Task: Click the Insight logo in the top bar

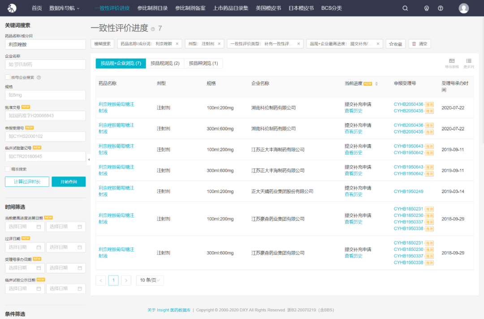Action: (12, 8)
